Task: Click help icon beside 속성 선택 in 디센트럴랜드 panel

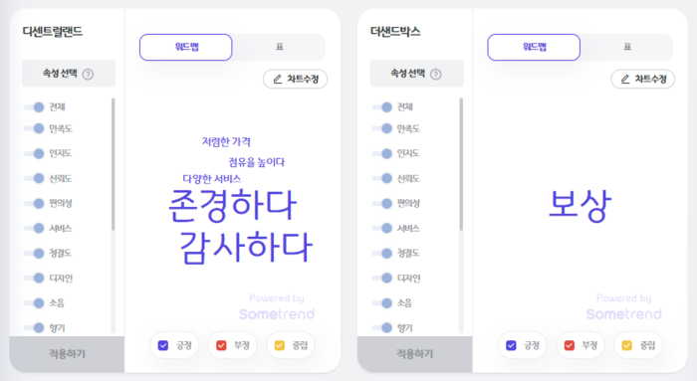Action: pyautogui.click(x=88, y=75)
